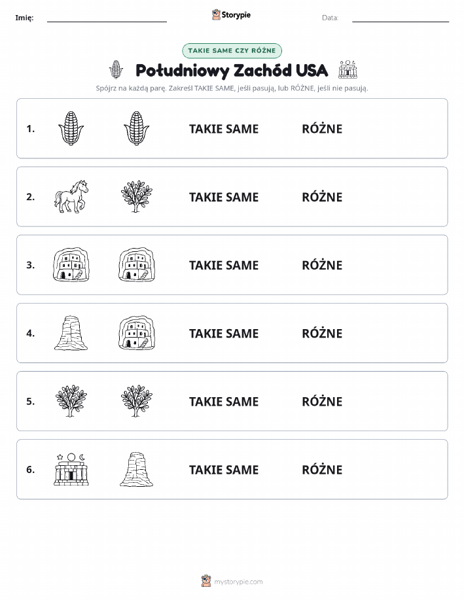Click the rock butte picture in row 4

[x=71, y=333]
